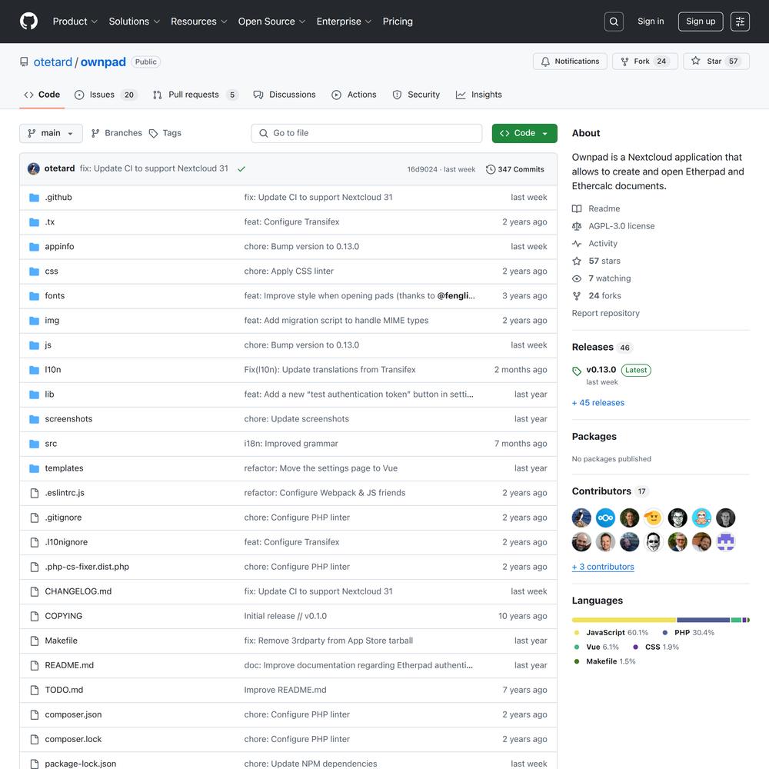Switch to the Insights tab

coord(478,95)
